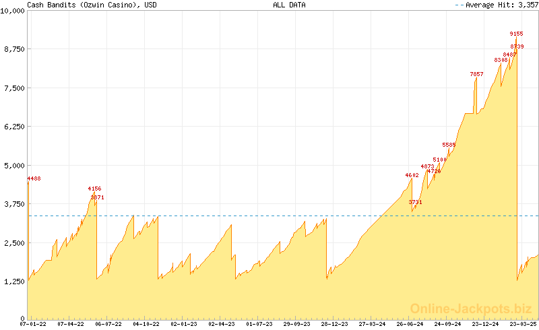Click the 9155 peak value label

click(x=517, y=34)
